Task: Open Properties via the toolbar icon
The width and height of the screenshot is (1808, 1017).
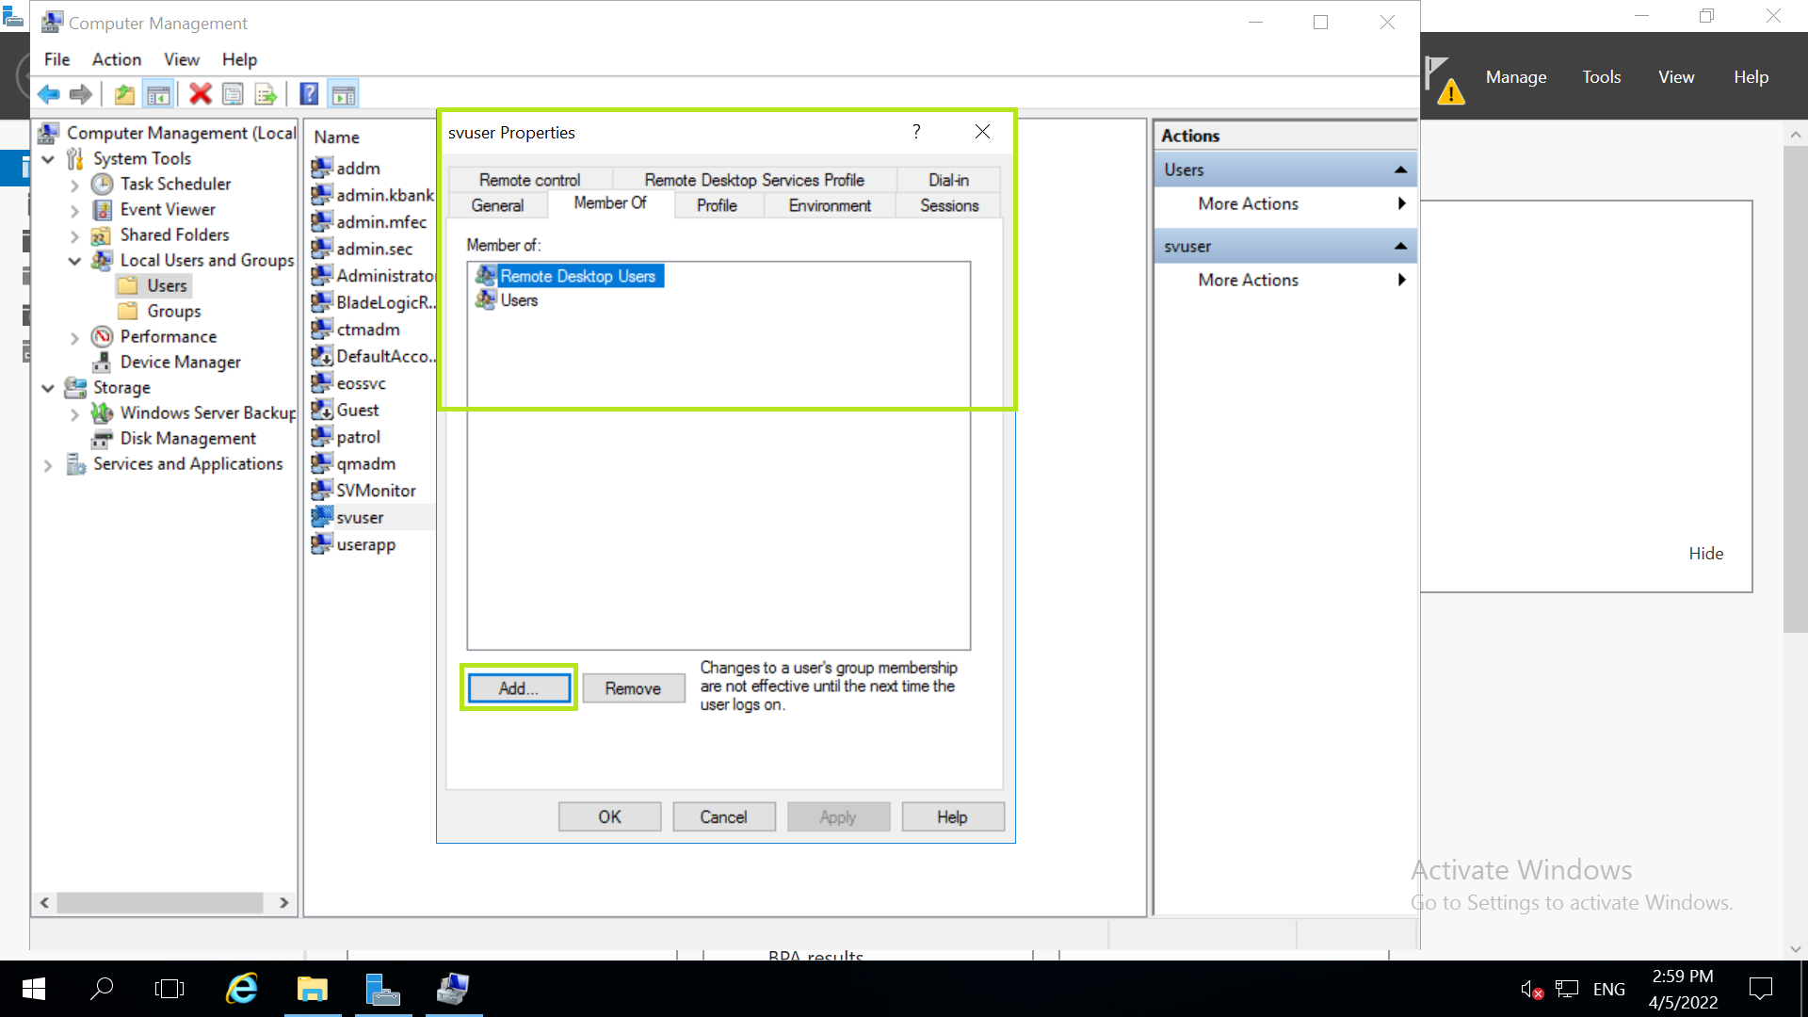Action: pos(233,94)
